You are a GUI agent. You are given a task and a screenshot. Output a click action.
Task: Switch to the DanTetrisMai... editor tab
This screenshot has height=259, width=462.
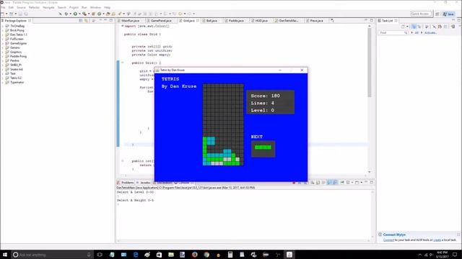289,21
